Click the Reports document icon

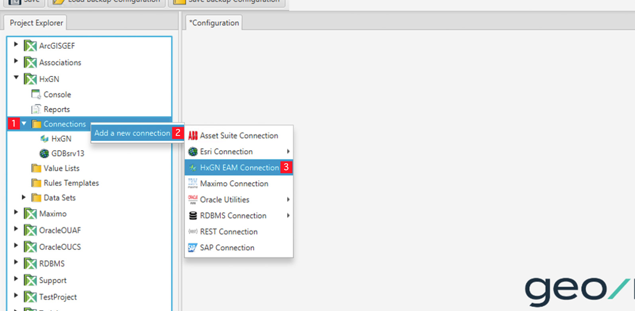tap(36, 109)
